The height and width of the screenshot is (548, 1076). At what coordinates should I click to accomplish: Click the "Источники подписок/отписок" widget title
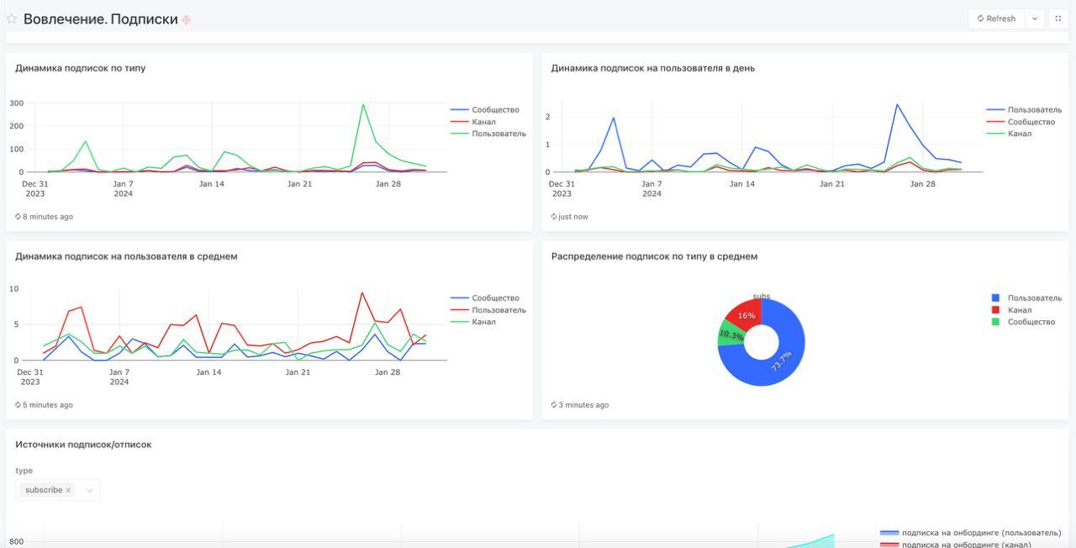pyautogui.click(x=83, y=445)
